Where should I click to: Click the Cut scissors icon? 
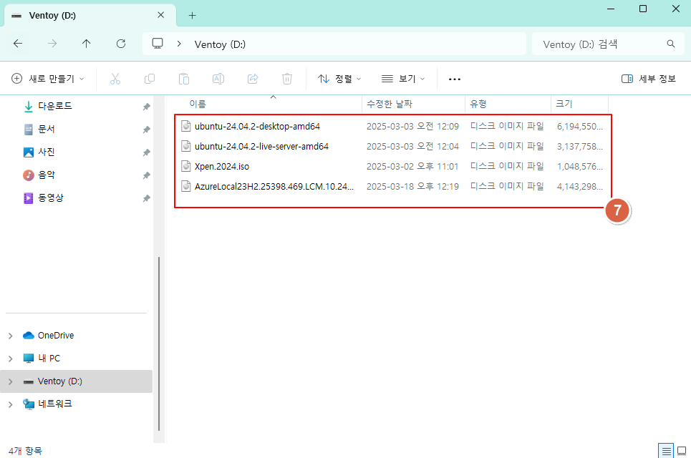115,79
